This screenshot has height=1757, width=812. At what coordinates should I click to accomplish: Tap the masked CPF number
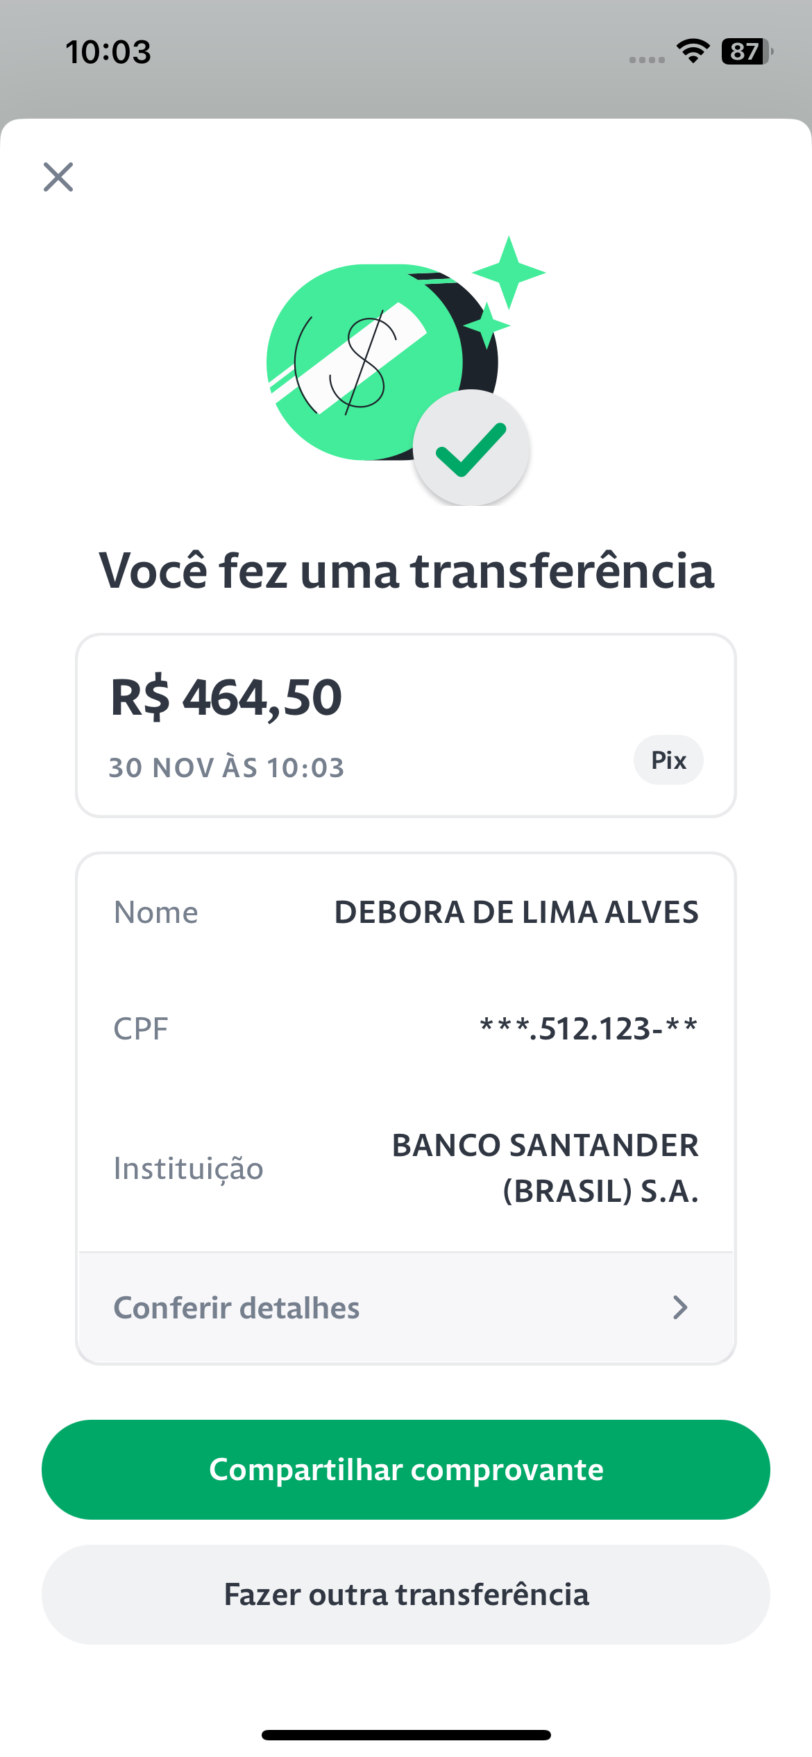tap(589, 1028)
